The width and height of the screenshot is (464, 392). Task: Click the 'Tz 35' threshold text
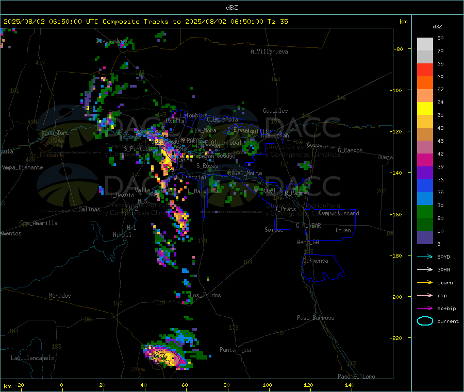coord(277,22)
